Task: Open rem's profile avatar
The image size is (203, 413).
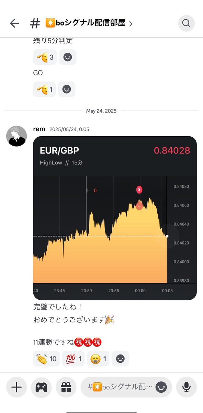Action: pyautogui.click(x=16, y=136)
